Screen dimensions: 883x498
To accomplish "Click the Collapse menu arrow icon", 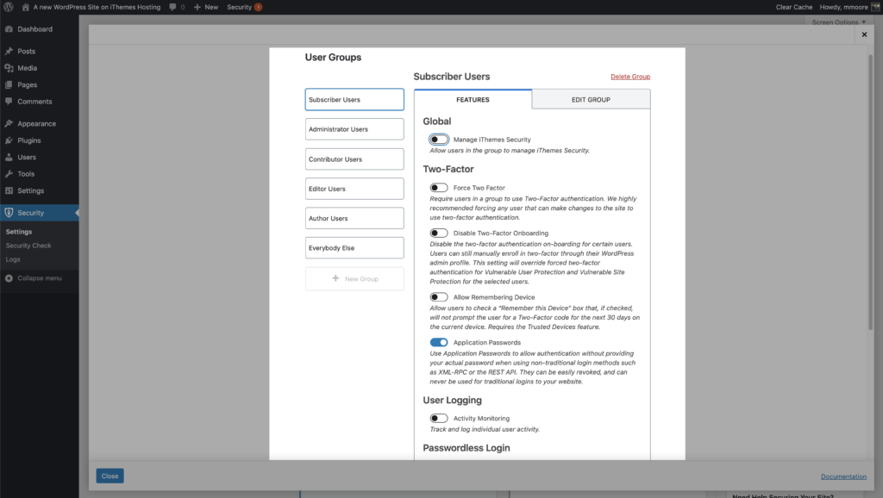I will pyautogui.click(x=9, y=278).
